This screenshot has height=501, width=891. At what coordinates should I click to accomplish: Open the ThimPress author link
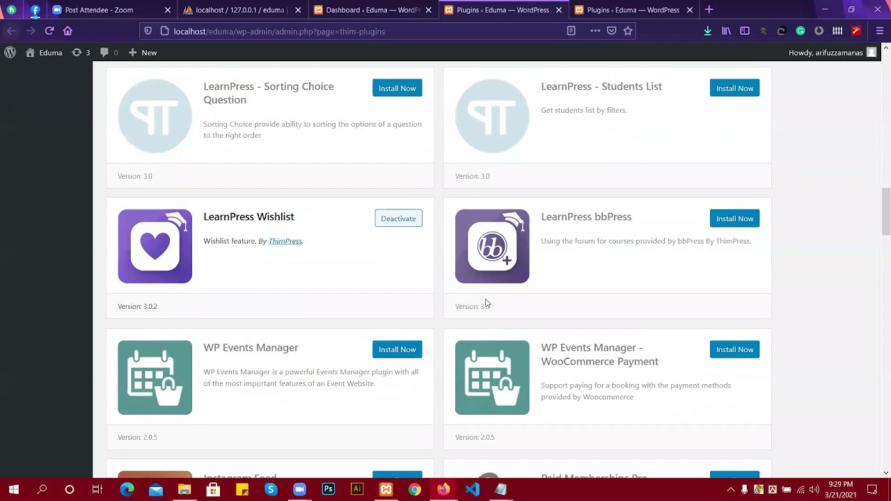pos(285,241)
